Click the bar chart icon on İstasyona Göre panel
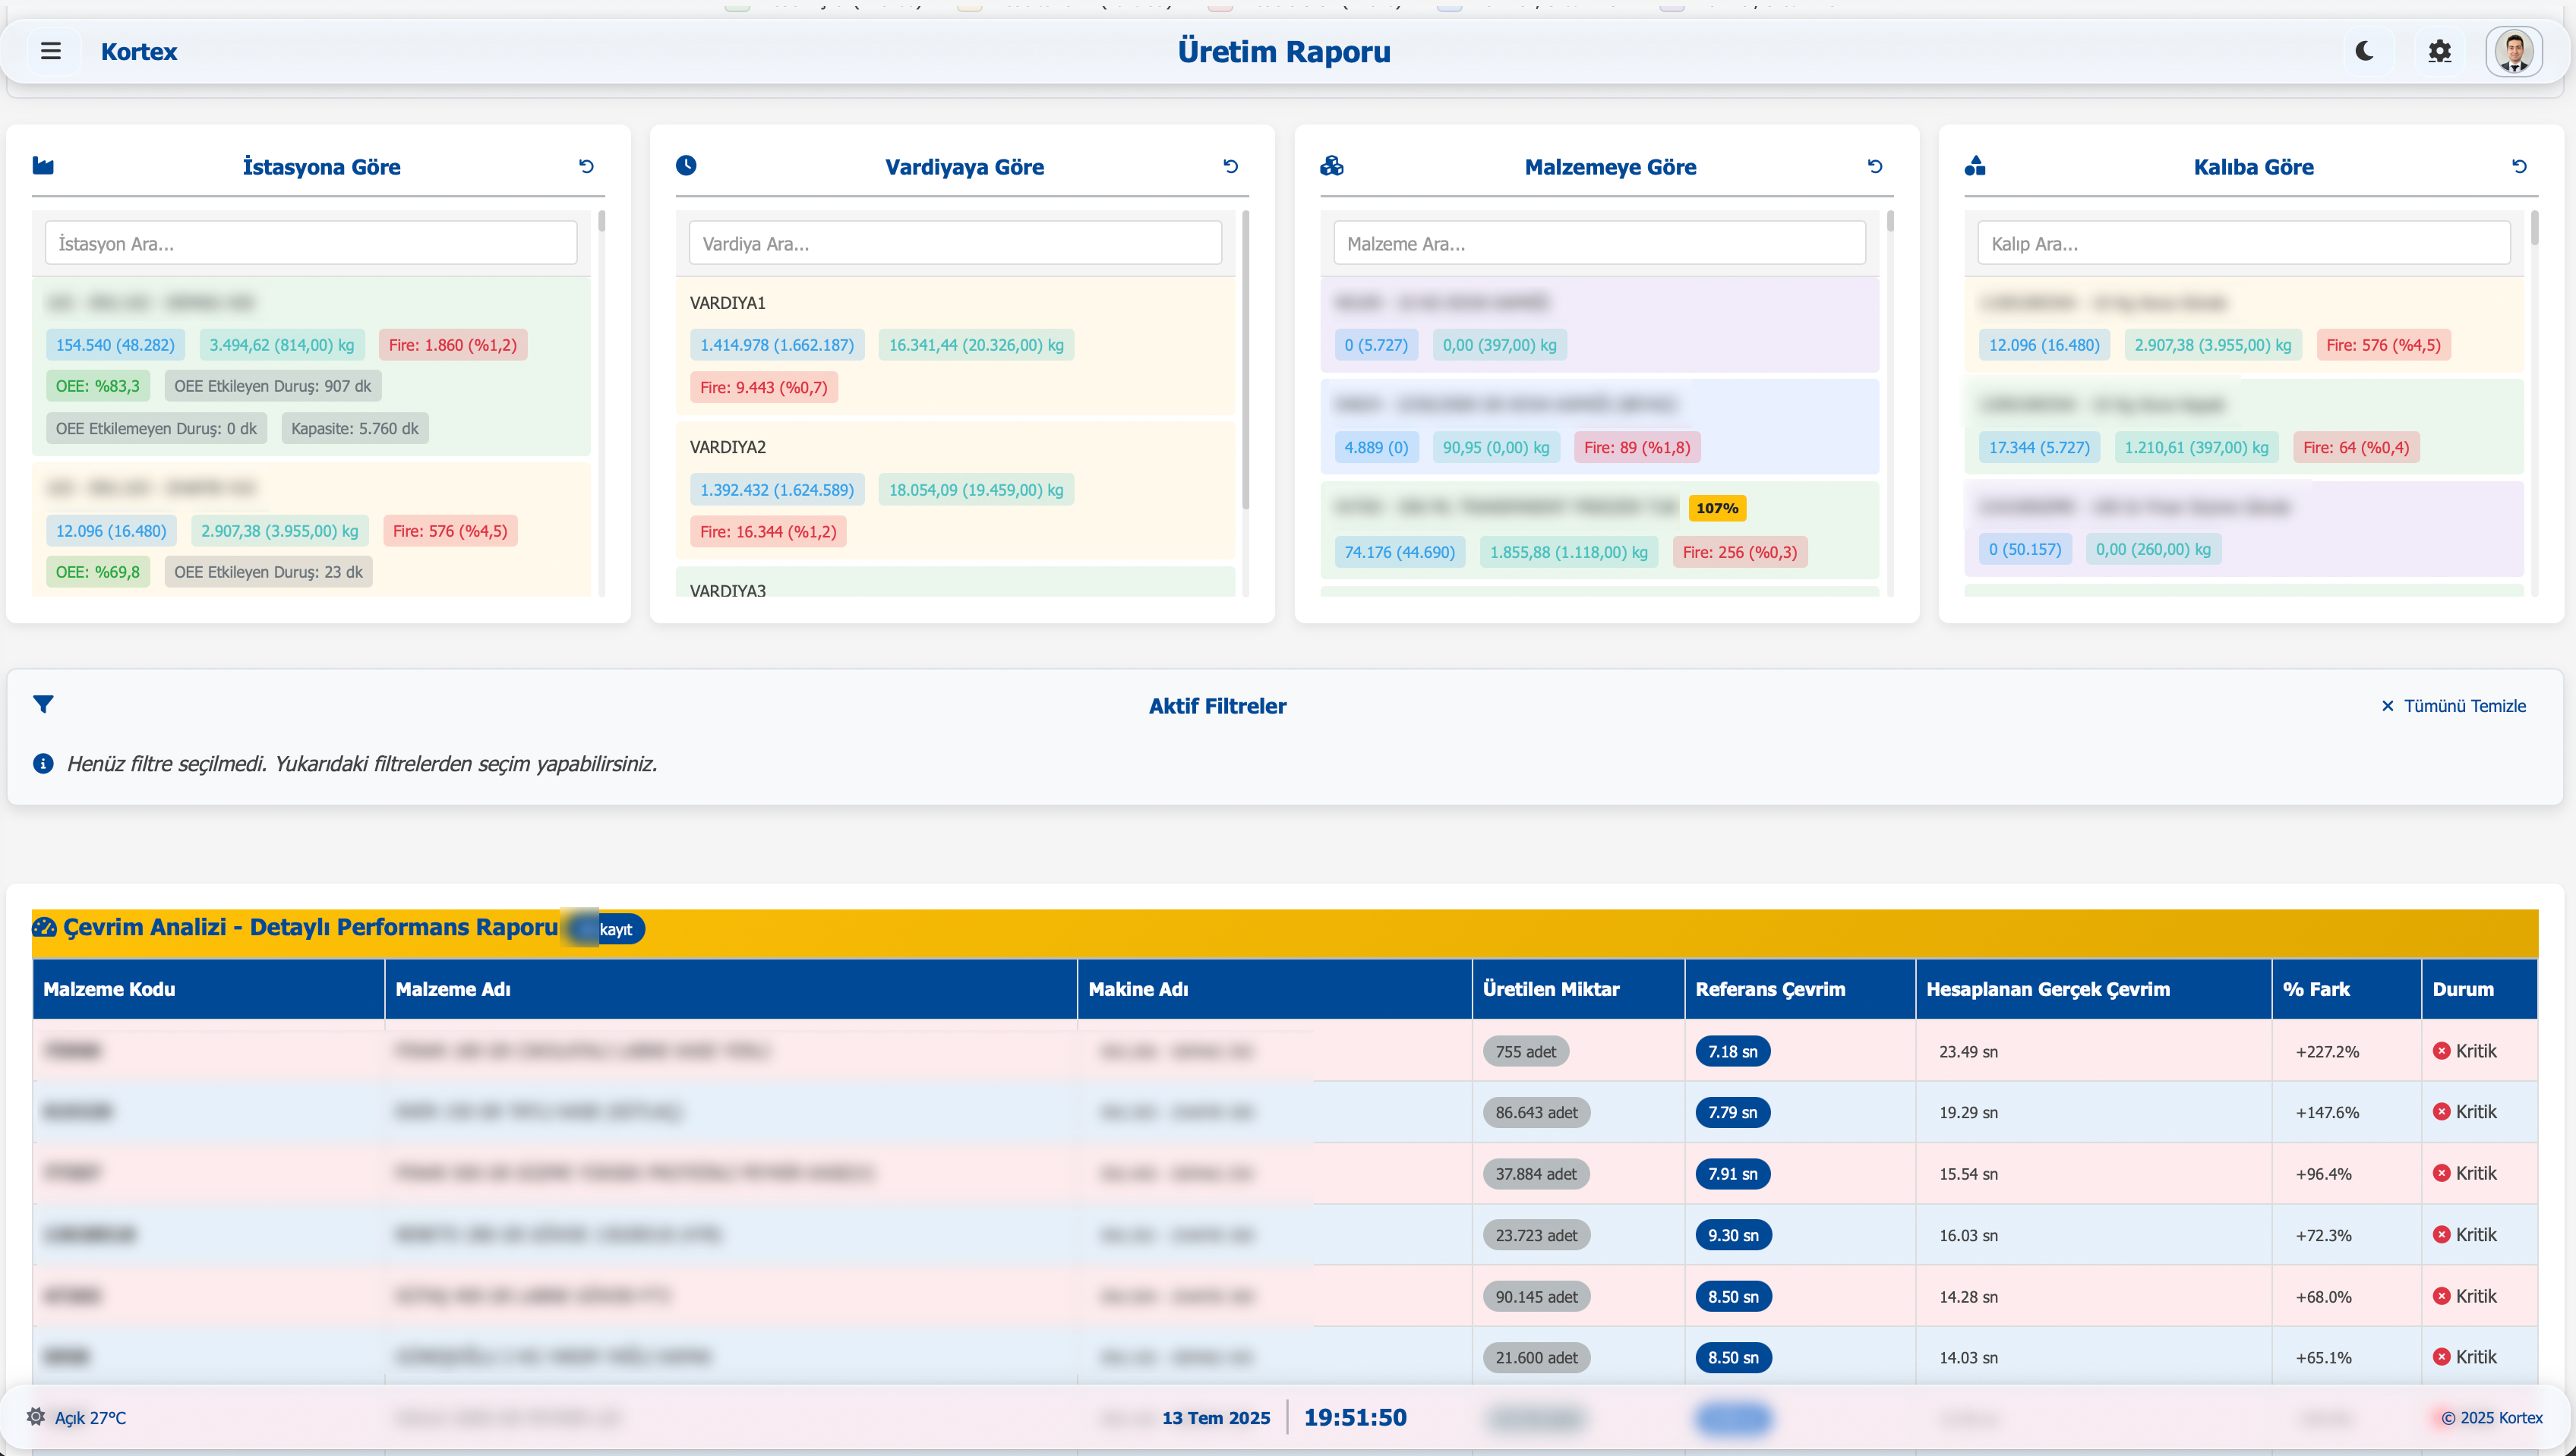Viewport: 2576px width, 1456px height. [x=44, y=166]
